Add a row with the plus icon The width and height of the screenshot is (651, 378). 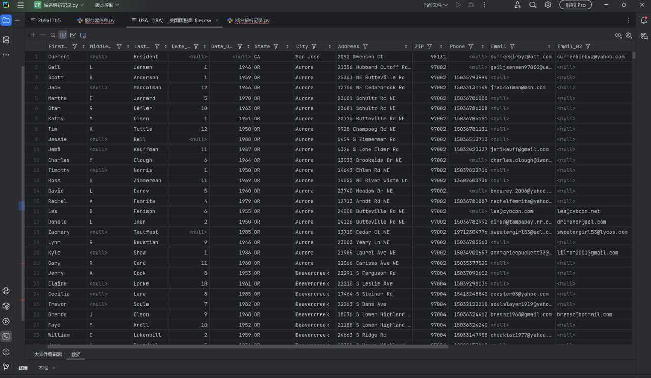(x=33, y=35)
